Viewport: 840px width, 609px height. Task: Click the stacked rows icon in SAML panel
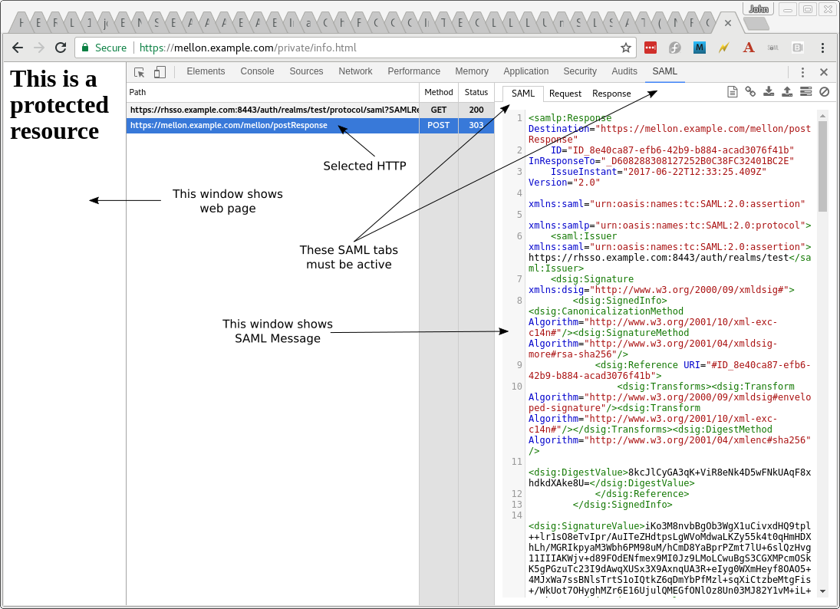click(805, 92)
